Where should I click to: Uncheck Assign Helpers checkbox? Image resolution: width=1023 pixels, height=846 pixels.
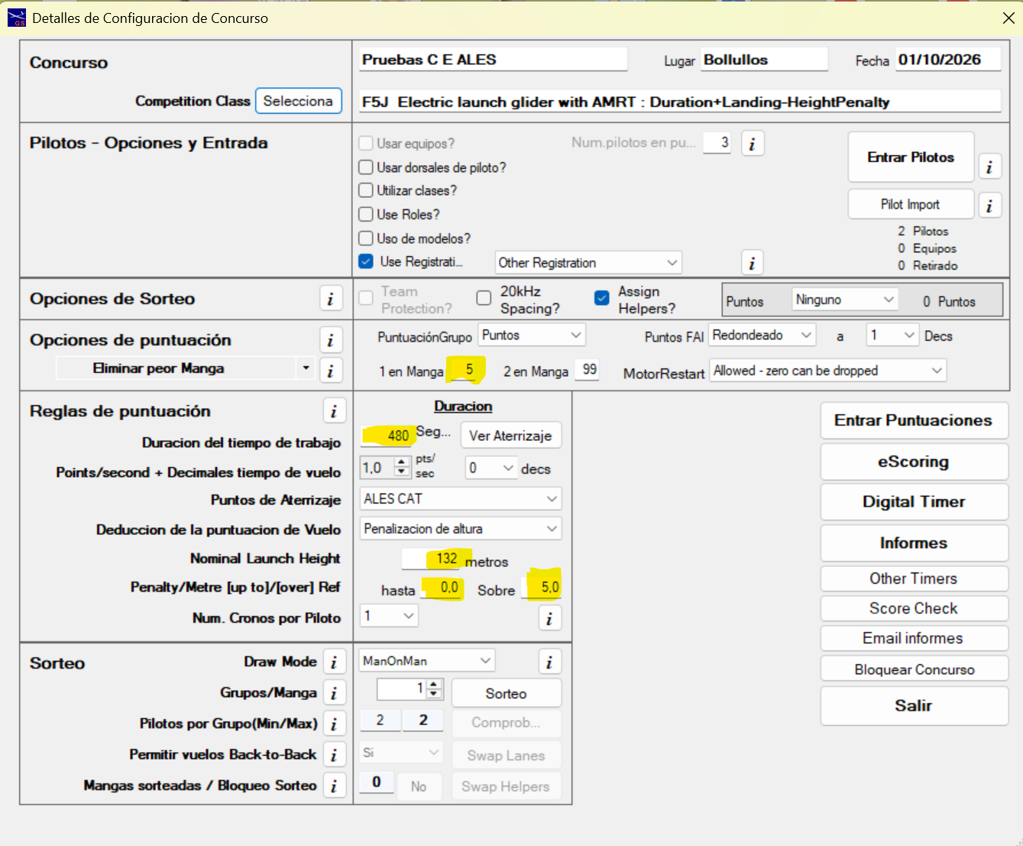pos(602,297)
